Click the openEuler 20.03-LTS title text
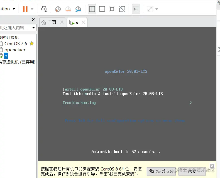Viewport: 220px width, 178px height. pyautogui.click(x=126, y=72)
